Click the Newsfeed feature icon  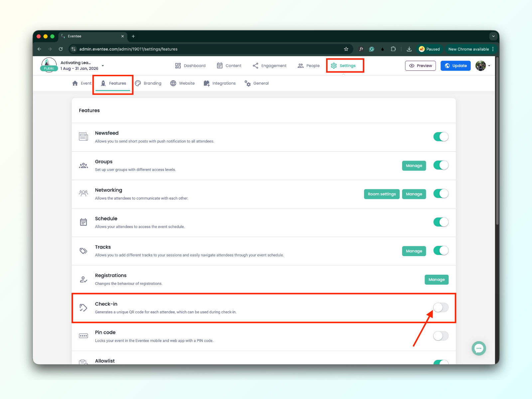point(83,137)
